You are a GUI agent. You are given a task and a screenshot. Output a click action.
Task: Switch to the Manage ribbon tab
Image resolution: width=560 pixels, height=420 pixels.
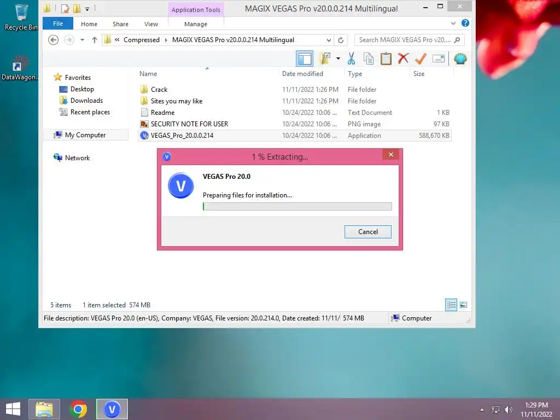196,24
